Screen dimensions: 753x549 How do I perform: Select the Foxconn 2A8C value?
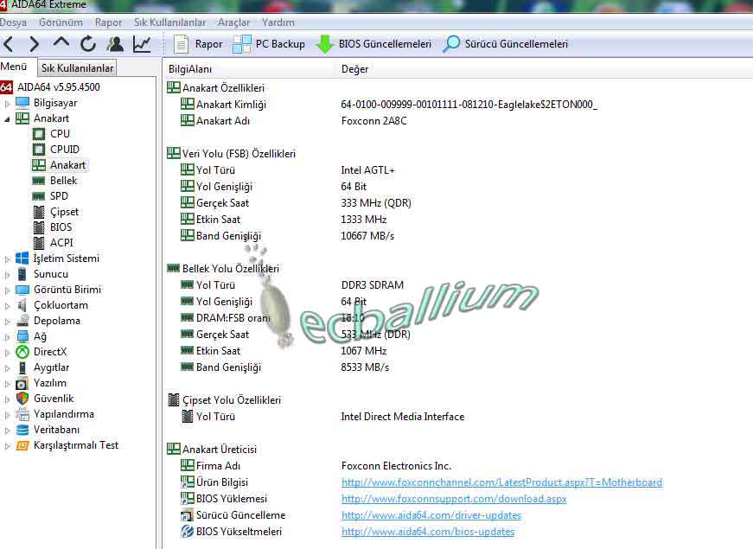click(374, 121)
